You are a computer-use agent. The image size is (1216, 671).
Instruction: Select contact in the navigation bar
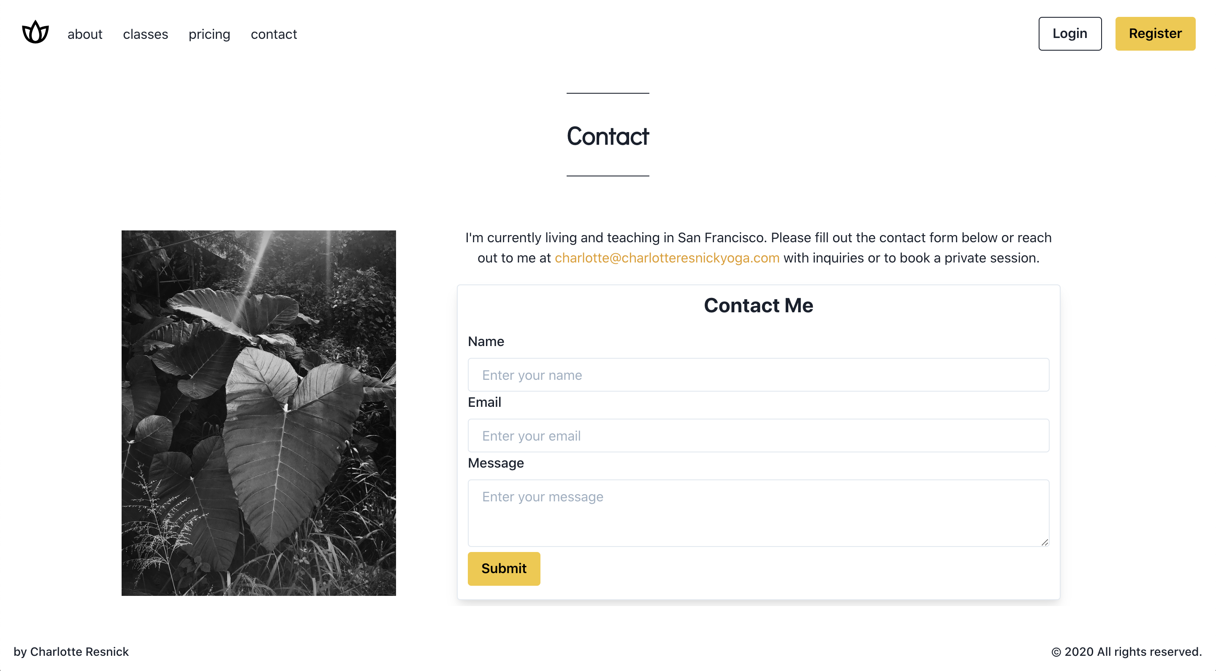274,34
